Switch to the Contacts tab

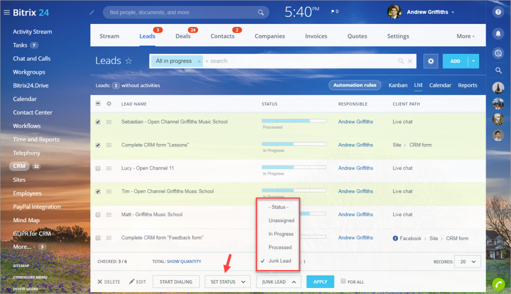[222, 36]
